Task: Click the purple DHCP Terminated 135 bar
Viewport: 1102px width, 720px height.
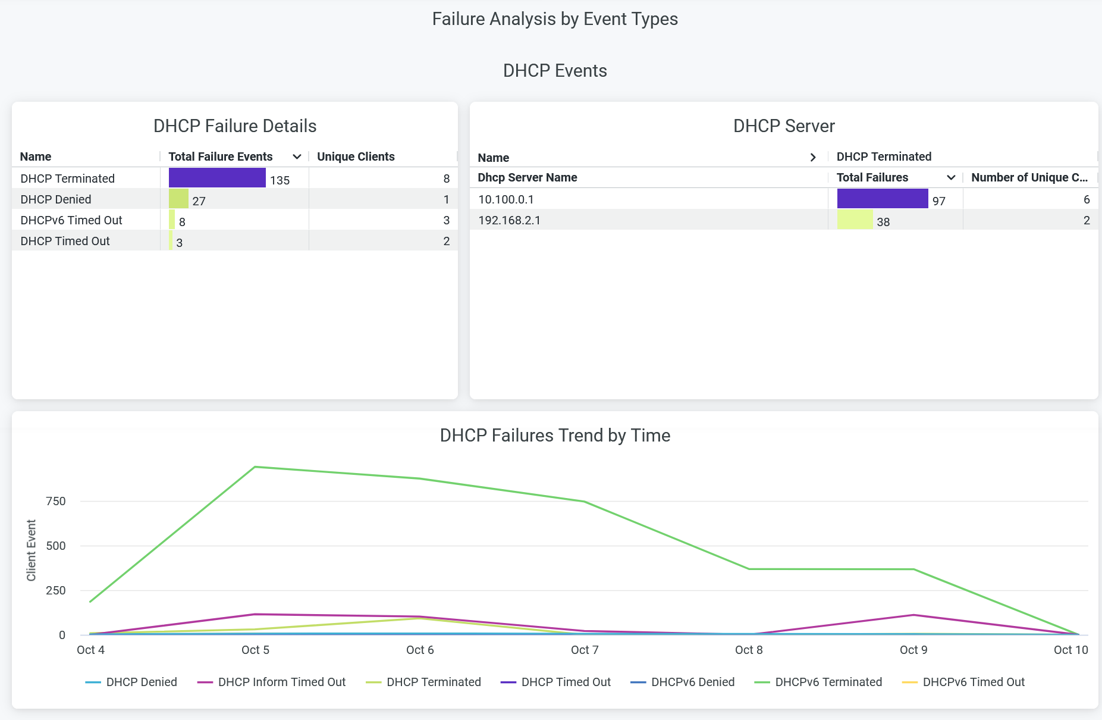Action: (x=217, y=178)
